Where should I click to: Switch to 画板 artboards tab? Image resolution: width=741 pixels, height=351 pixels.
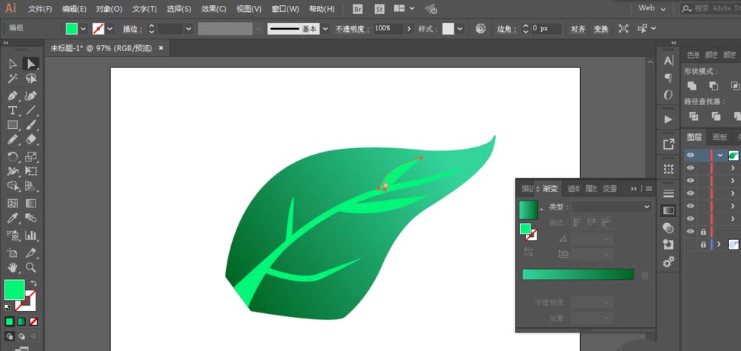coord(720,137)
